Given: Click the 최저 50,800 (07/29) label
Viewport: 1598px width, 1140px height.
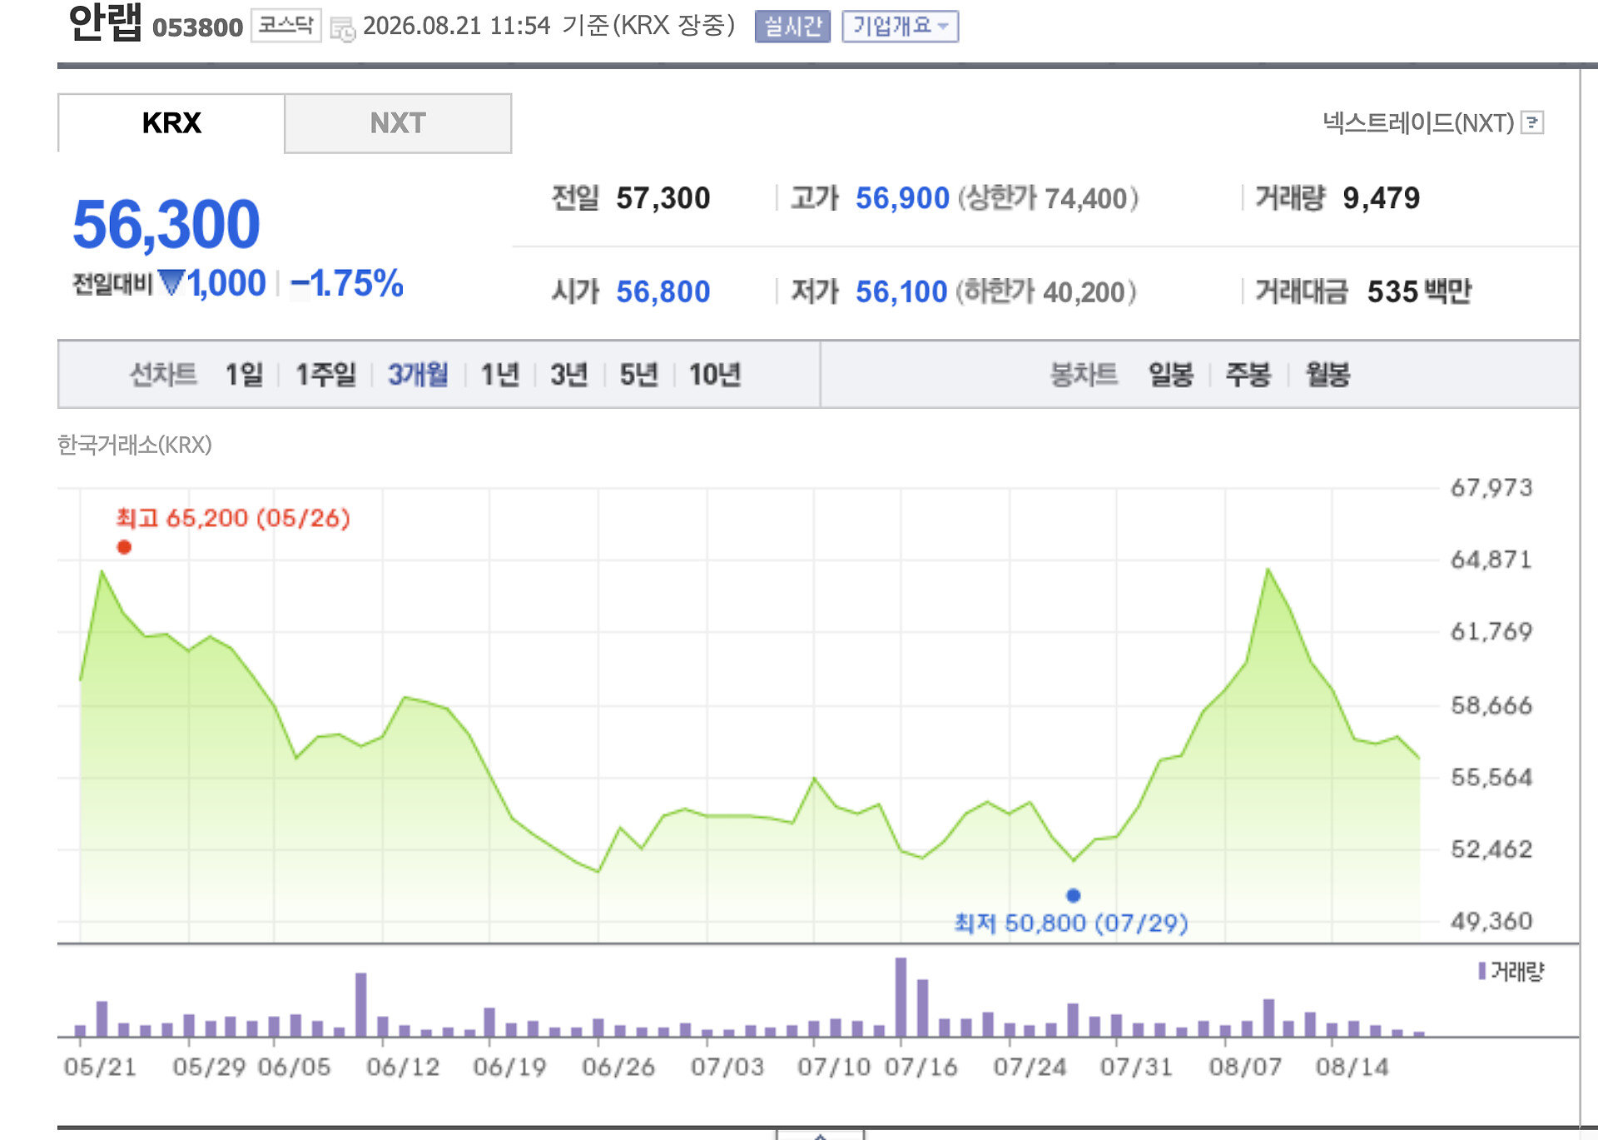Looking at the screenshot, I should [x=1071, y=923].
